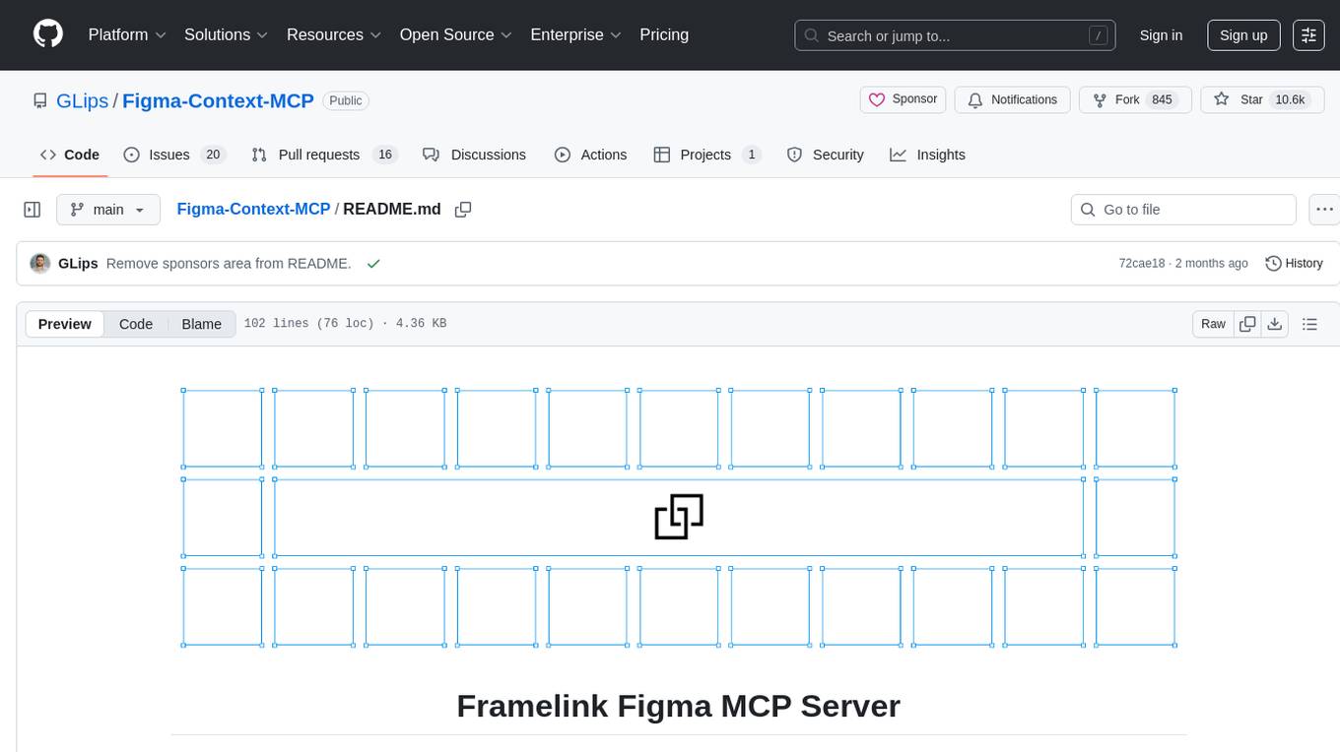
Task: Expand the Solutions menu
Action: pyautogui.click(x=226, y=34)
